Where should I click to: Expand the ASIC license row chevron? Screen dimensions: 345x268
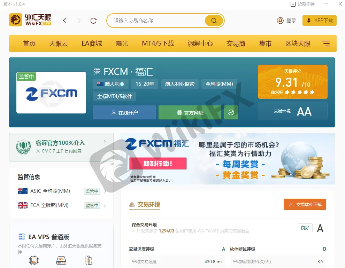(105, 191)
